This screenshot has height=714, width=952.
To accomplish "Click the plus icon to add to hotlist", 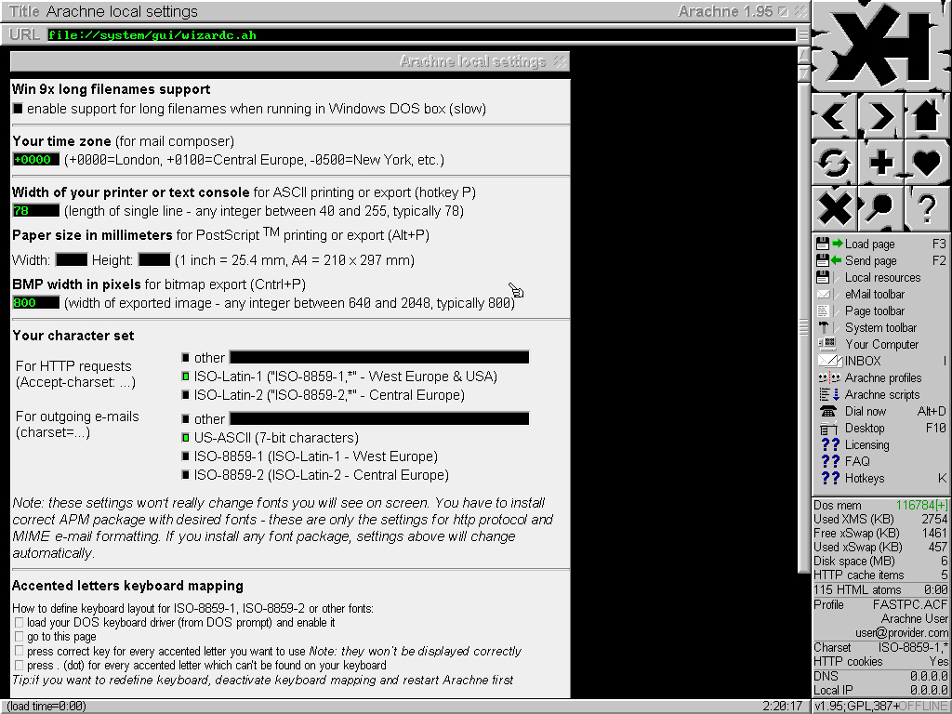I will 880,162.
